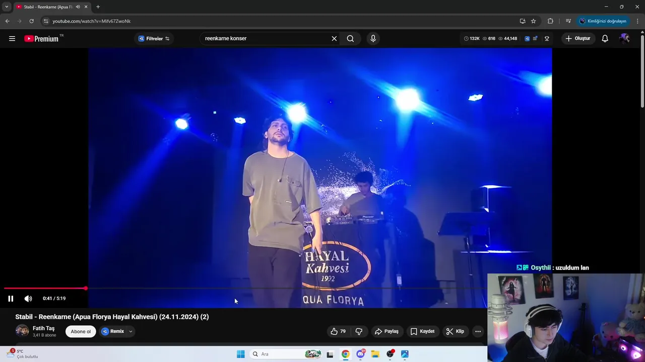Run search with magnifier button

click(x=350, y=39)
